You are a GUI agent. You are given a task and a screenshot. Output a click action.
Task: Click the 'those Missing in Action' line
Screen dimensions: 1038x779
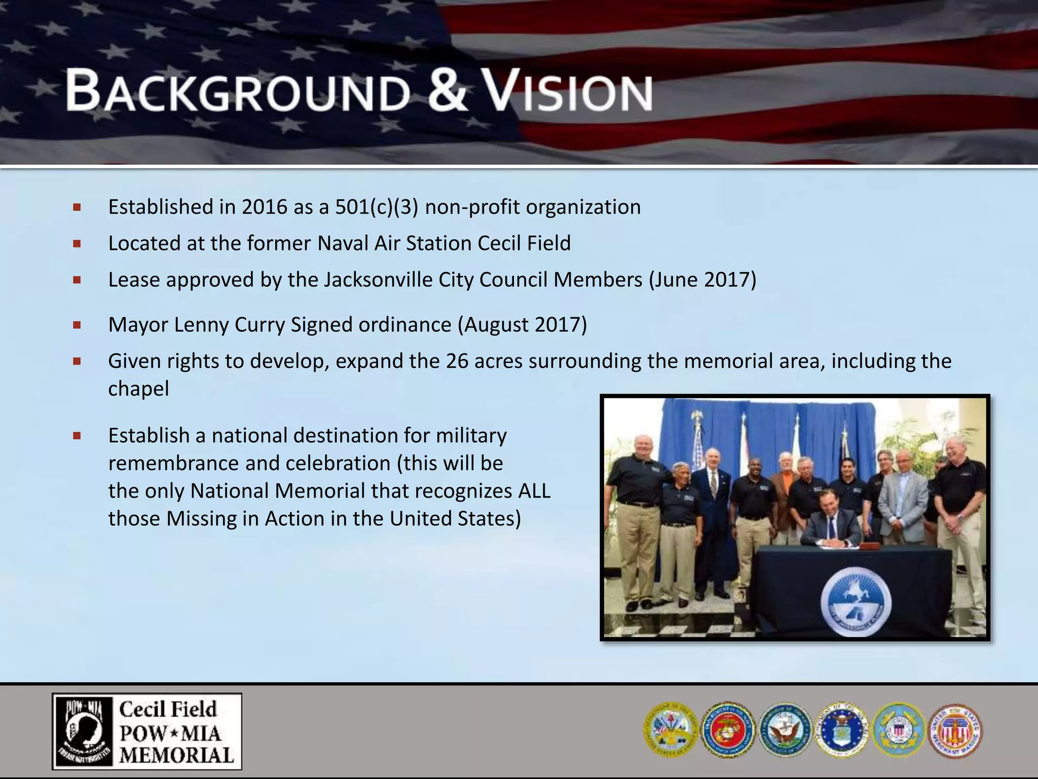(x=315, y=519)
